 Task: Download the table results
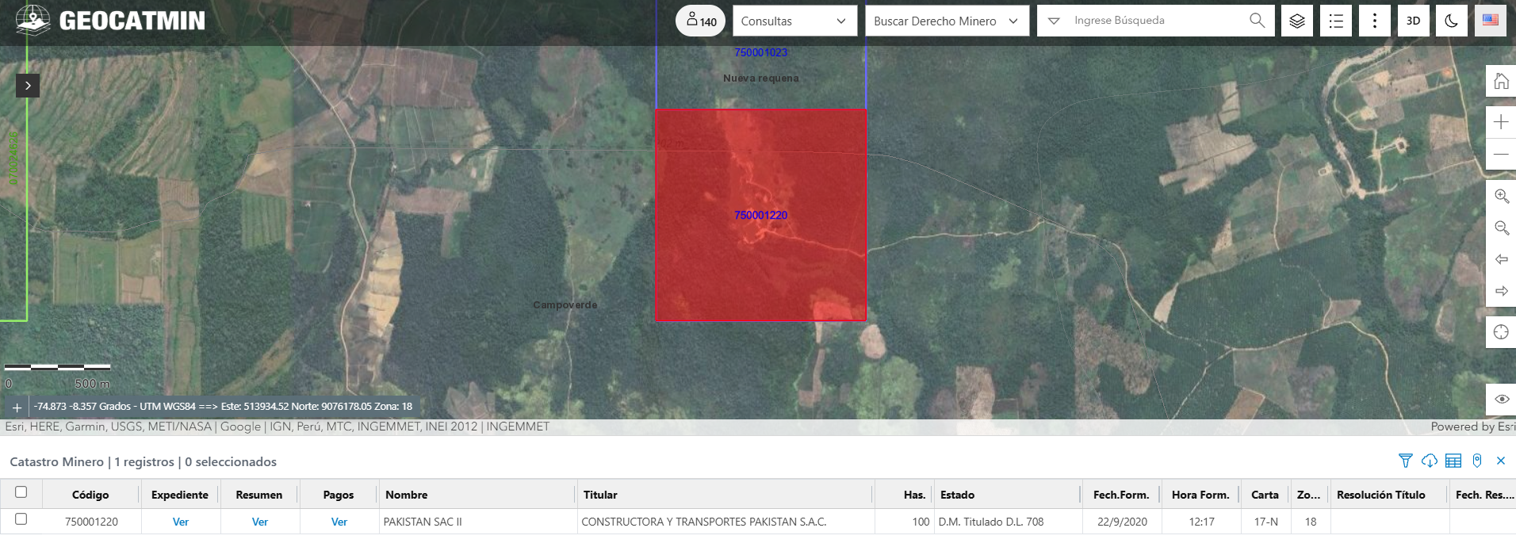coord(1430,461)
